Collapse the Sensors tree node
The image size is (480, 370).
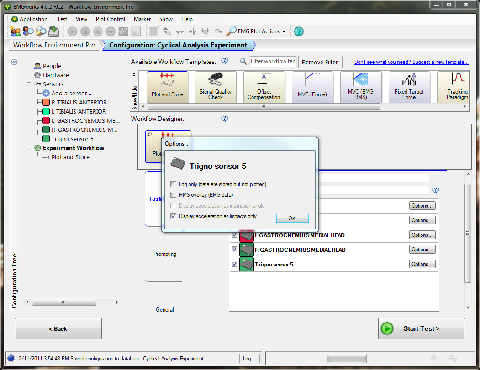[29, 84]
